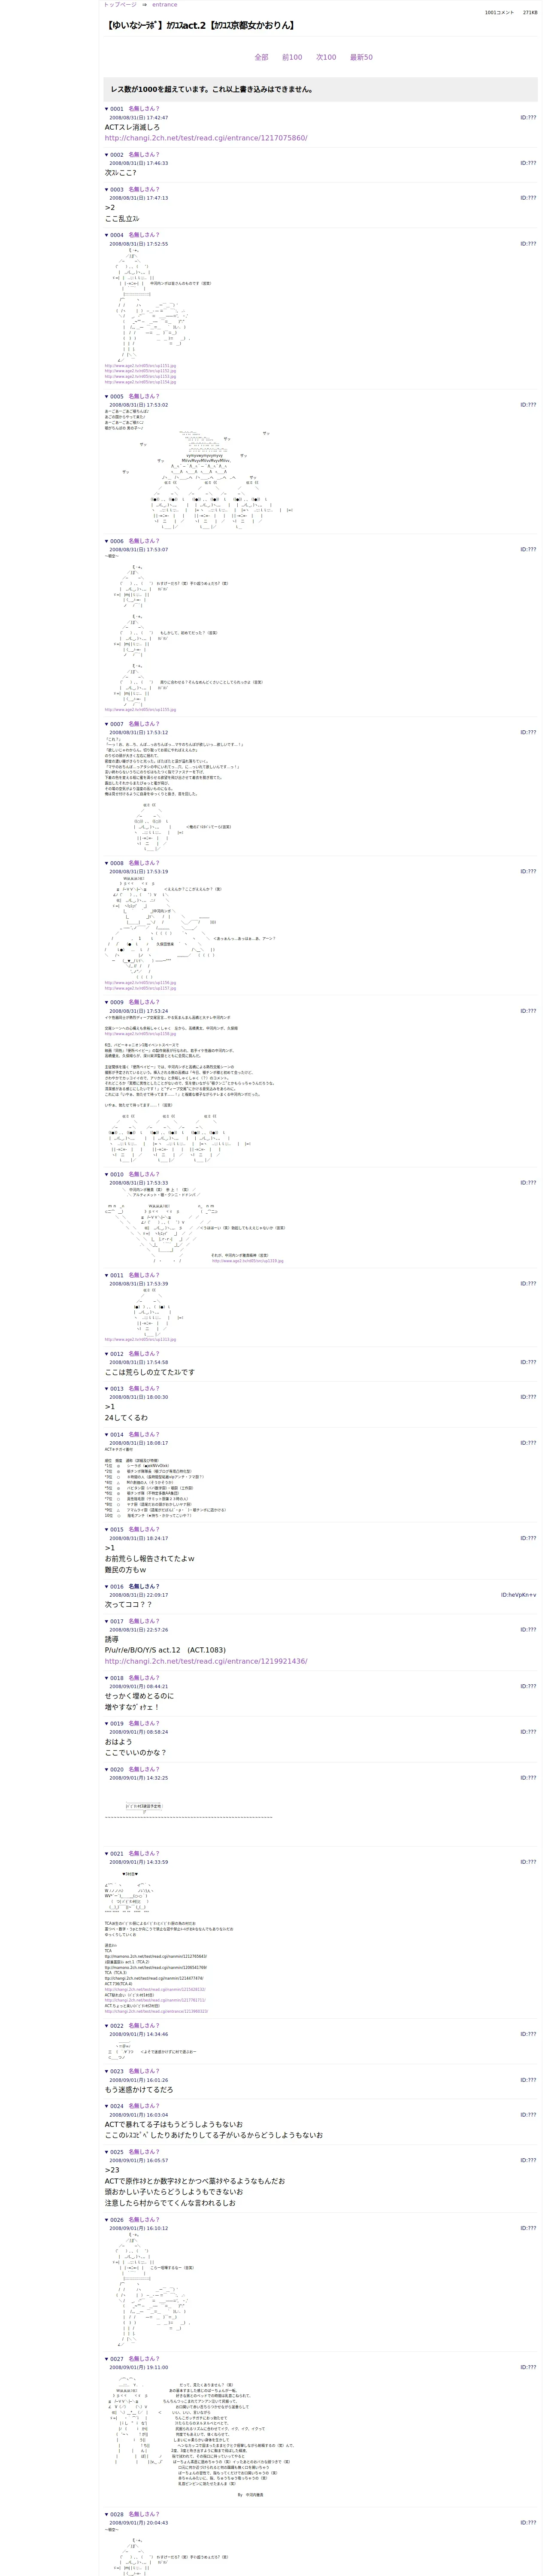The height and width of the screenshot is (2576, 551).
Task: Click the 271KB size text
Action: pyautogui.click(x=529, y=13)
